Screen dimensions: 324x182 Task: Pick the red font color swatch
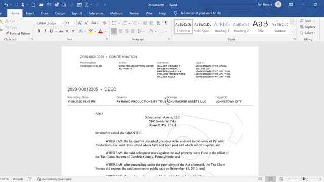coord(100,31)
